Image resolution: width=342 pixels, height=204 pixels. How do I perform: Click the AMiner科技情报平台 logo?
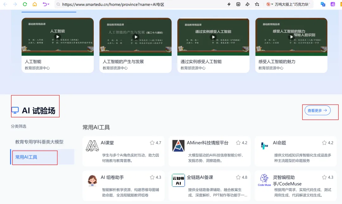click(x=178, y=146)
